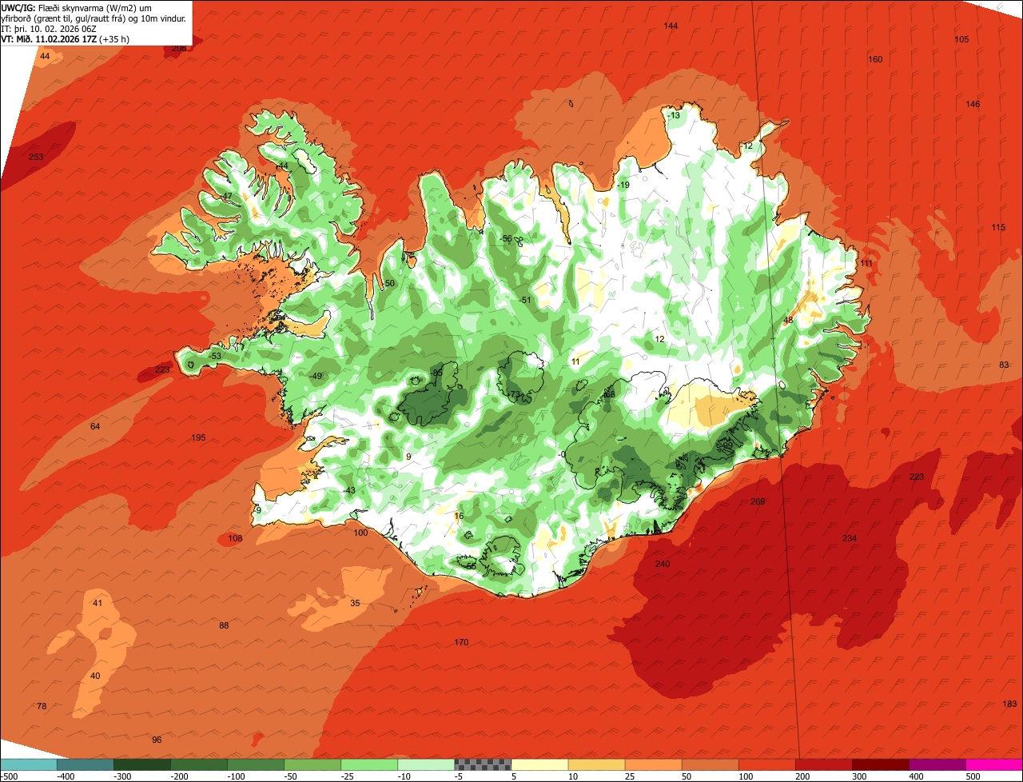This screenshot has width=1023, height=782.
Task: Click the flux value '88' on the map
Action: coord(224,625)
